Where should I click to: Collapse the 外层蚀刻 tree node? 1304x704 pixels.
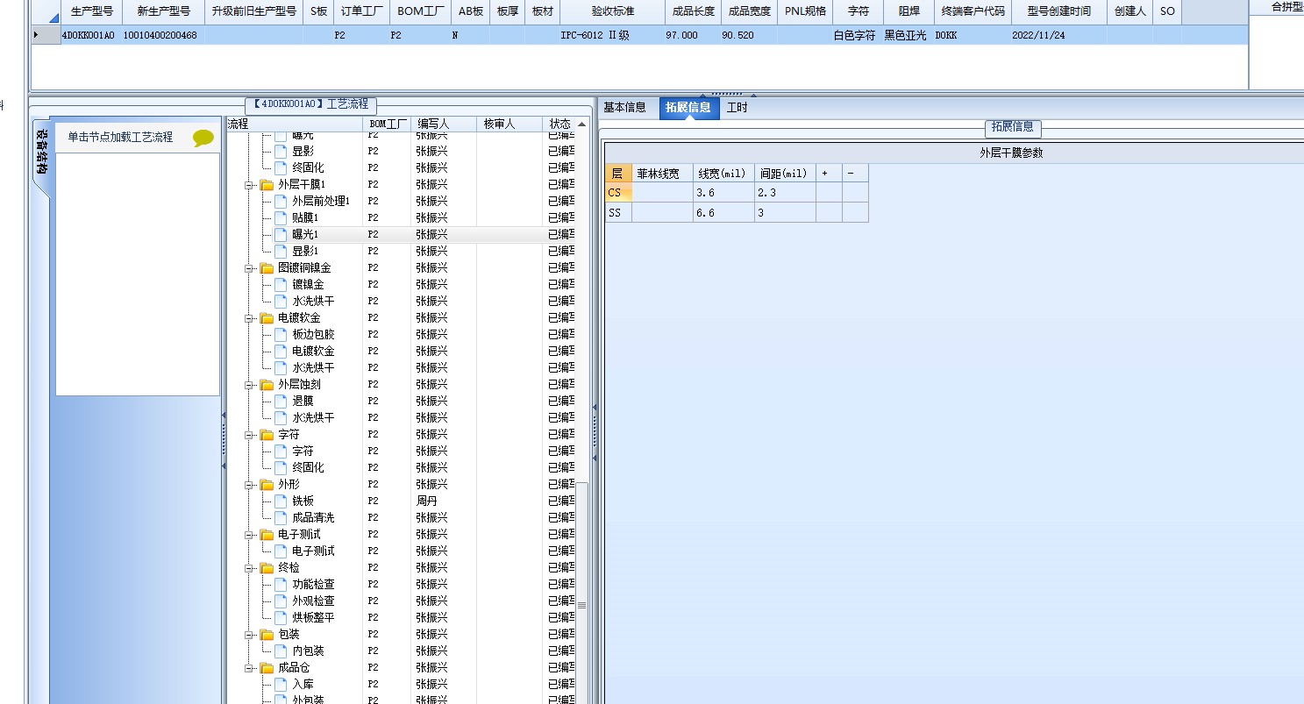coord(249,385)
